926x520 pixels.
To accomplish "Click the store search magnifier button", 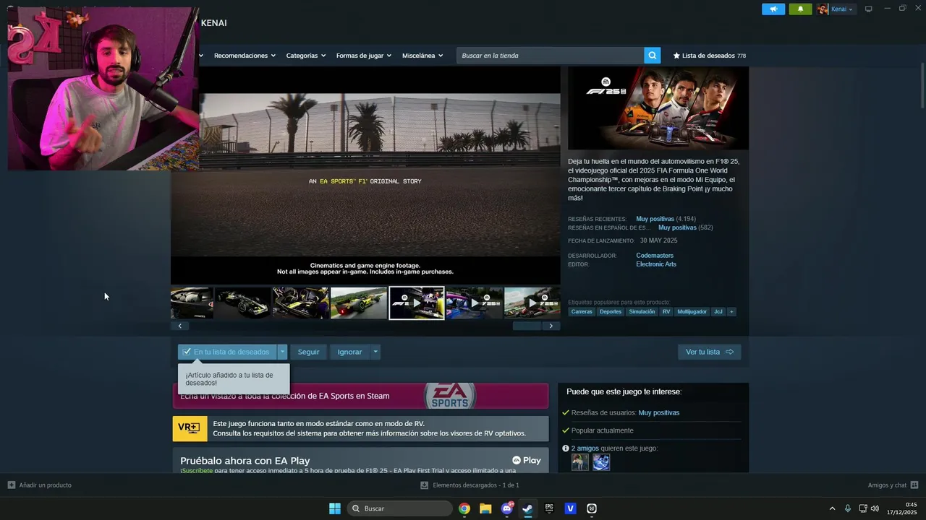I will pyautogui.click(x=653, y=56).
